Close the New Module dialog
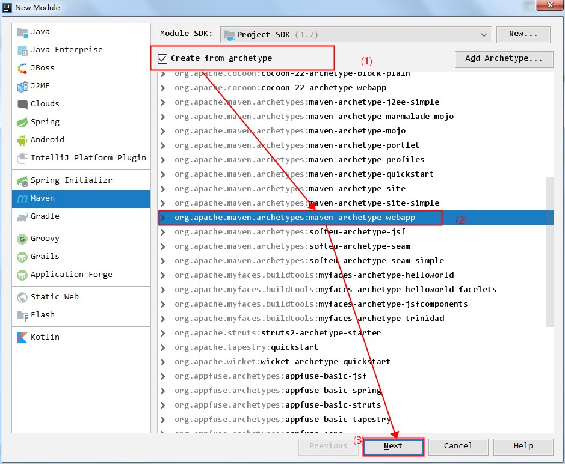This screenshot has width=565, height=464. point(549,5)
